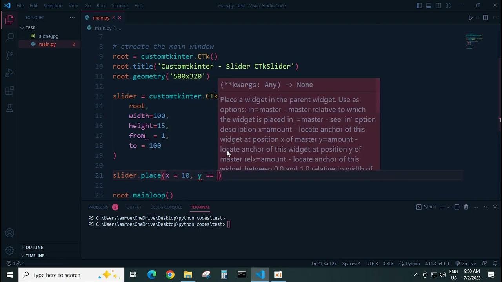The width and height of the screenshot is (502, 282).
Task: Close the main.py editor tab
Action: (120, 18)
